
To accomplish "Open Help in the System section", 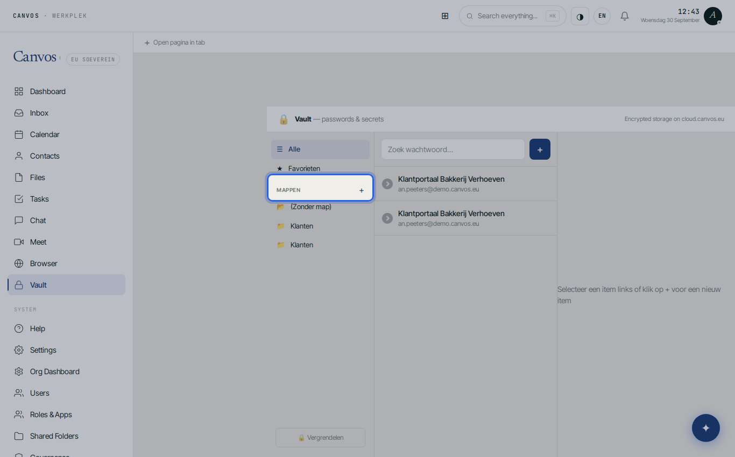I will (66, 329).
